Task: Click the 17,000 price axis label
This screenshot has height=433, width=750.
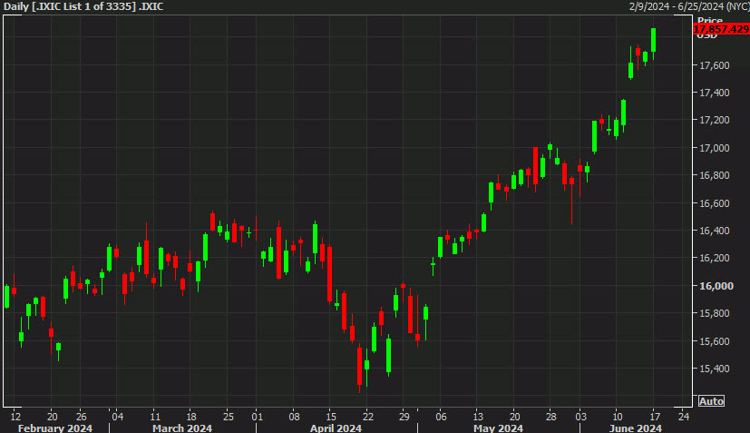Action: [715, 148]
